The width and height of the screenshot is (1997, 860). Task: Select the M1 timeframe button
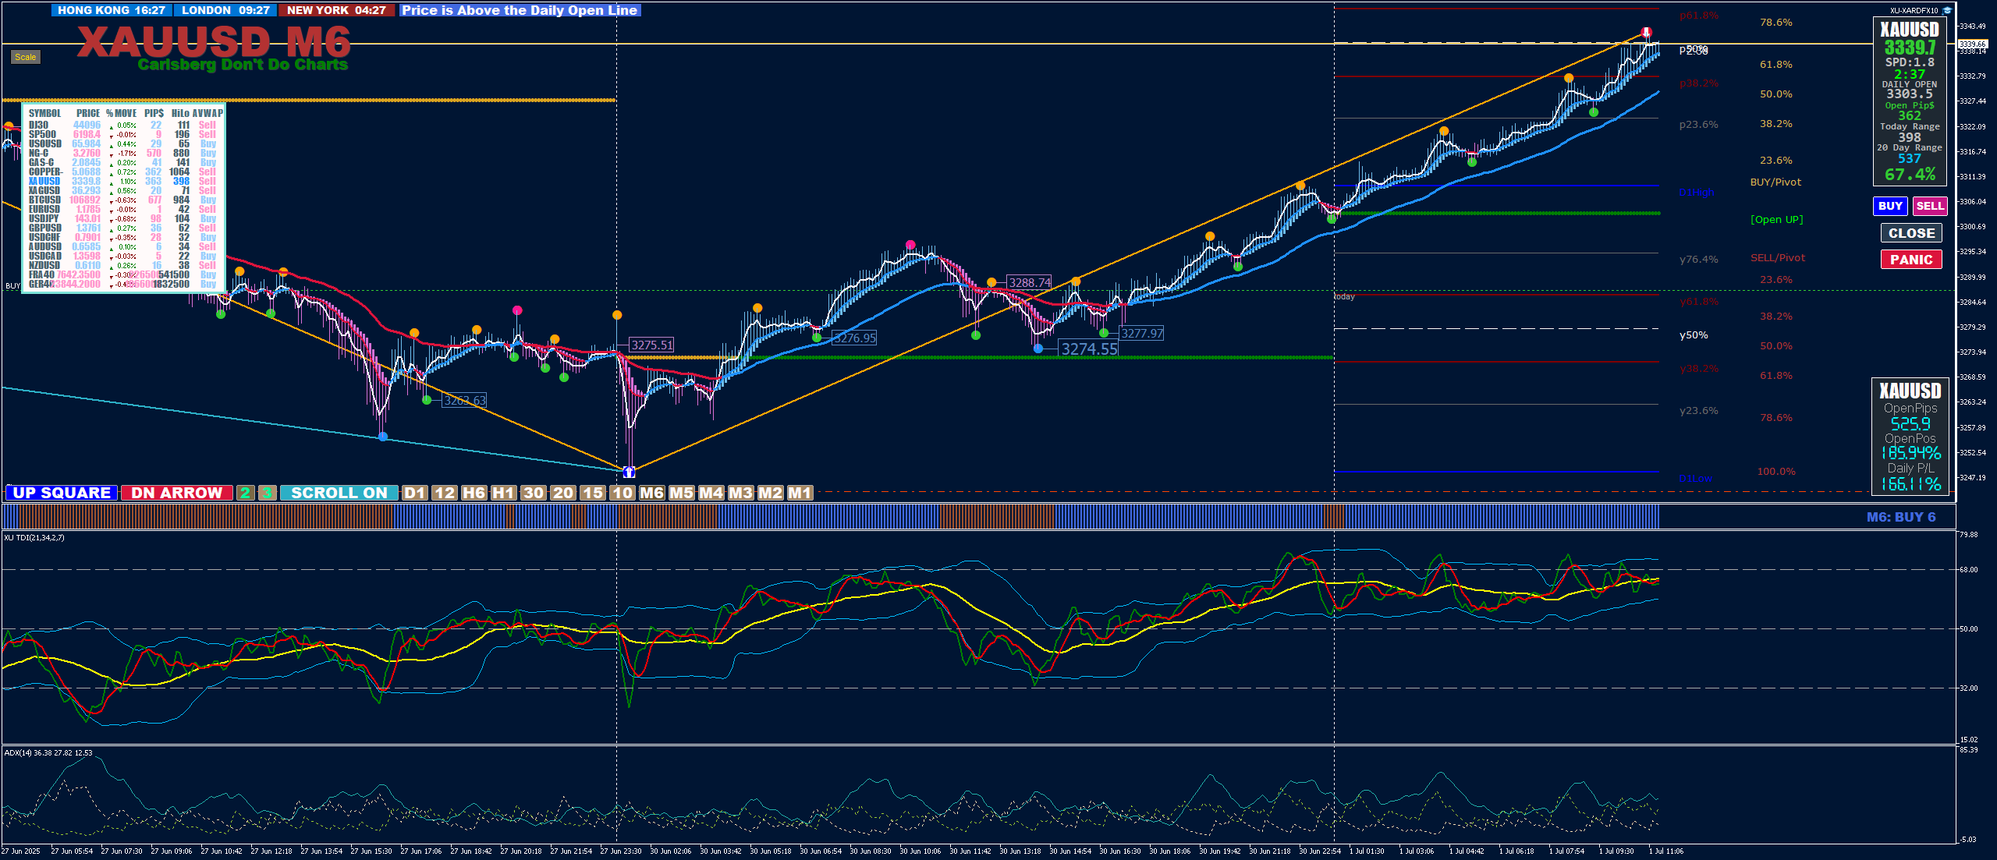800,493
